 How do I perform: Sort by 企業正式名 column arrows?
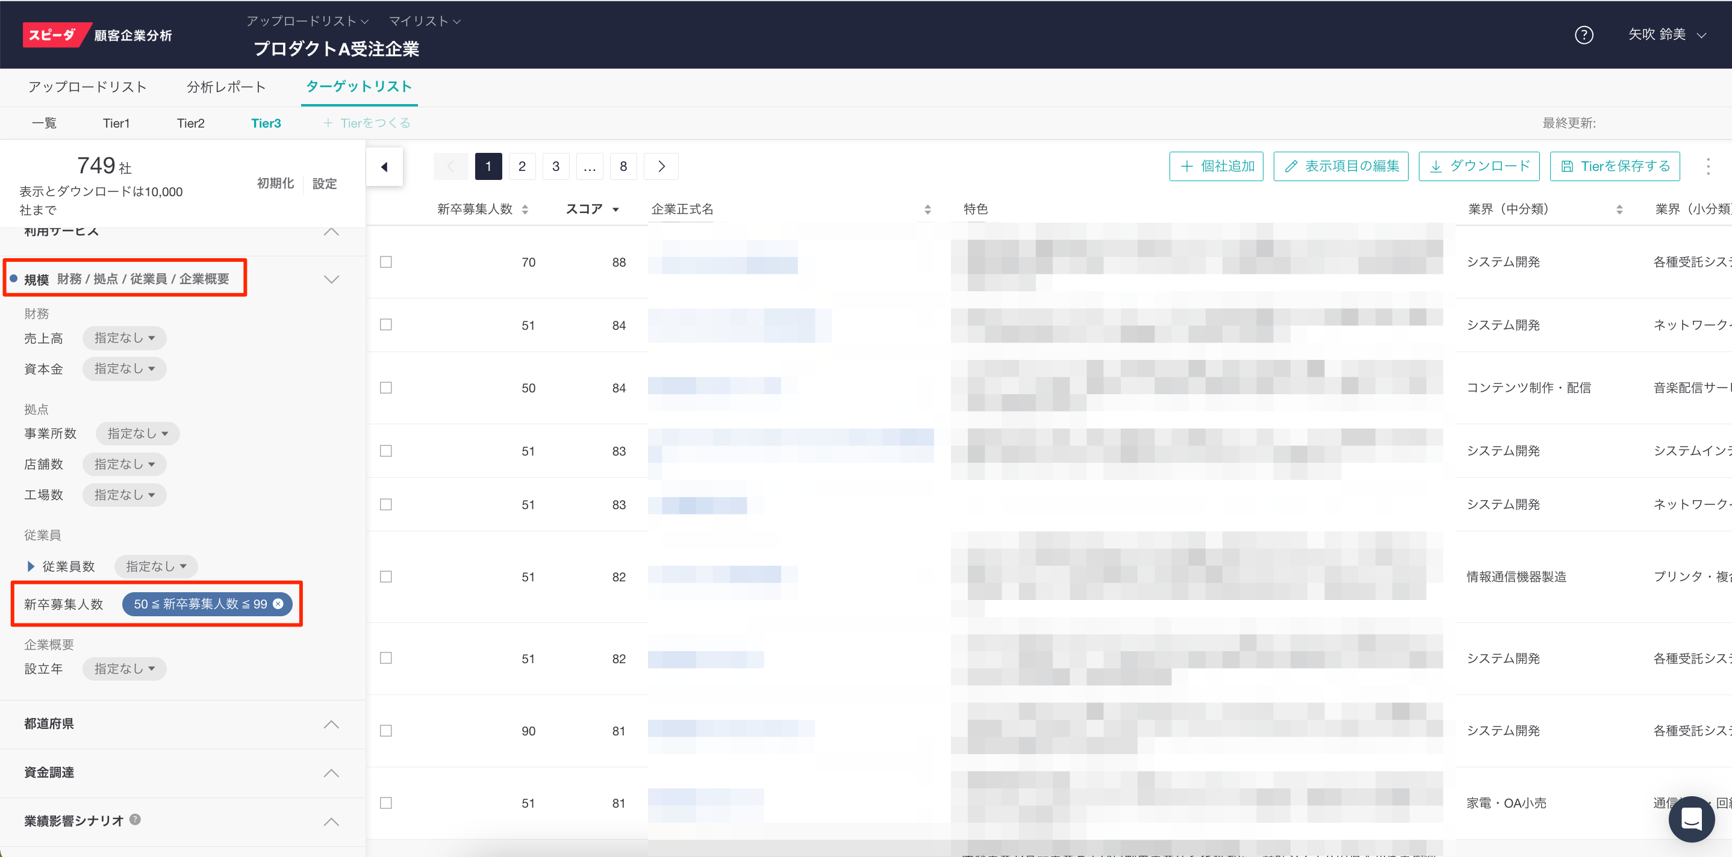point(927,209)
